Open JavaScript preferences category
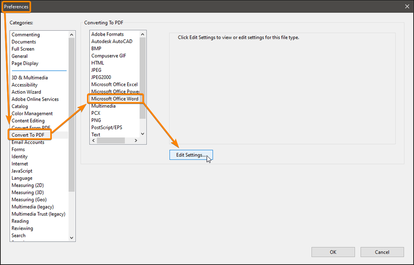The width and height of the screenshot is (414, 265). tap(22, 171)
